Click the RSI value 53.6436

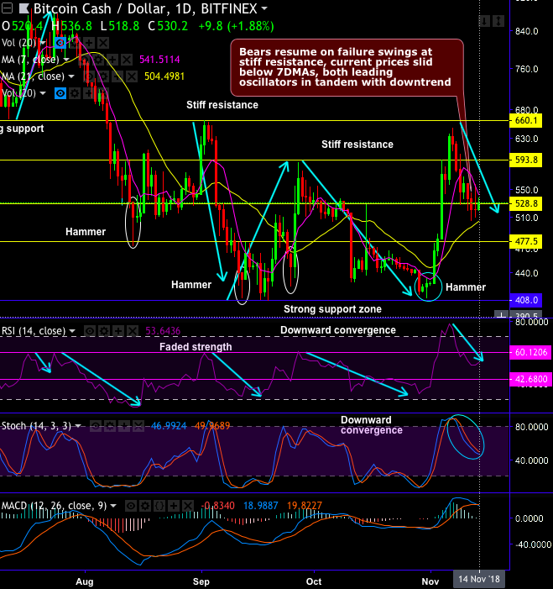163,331
